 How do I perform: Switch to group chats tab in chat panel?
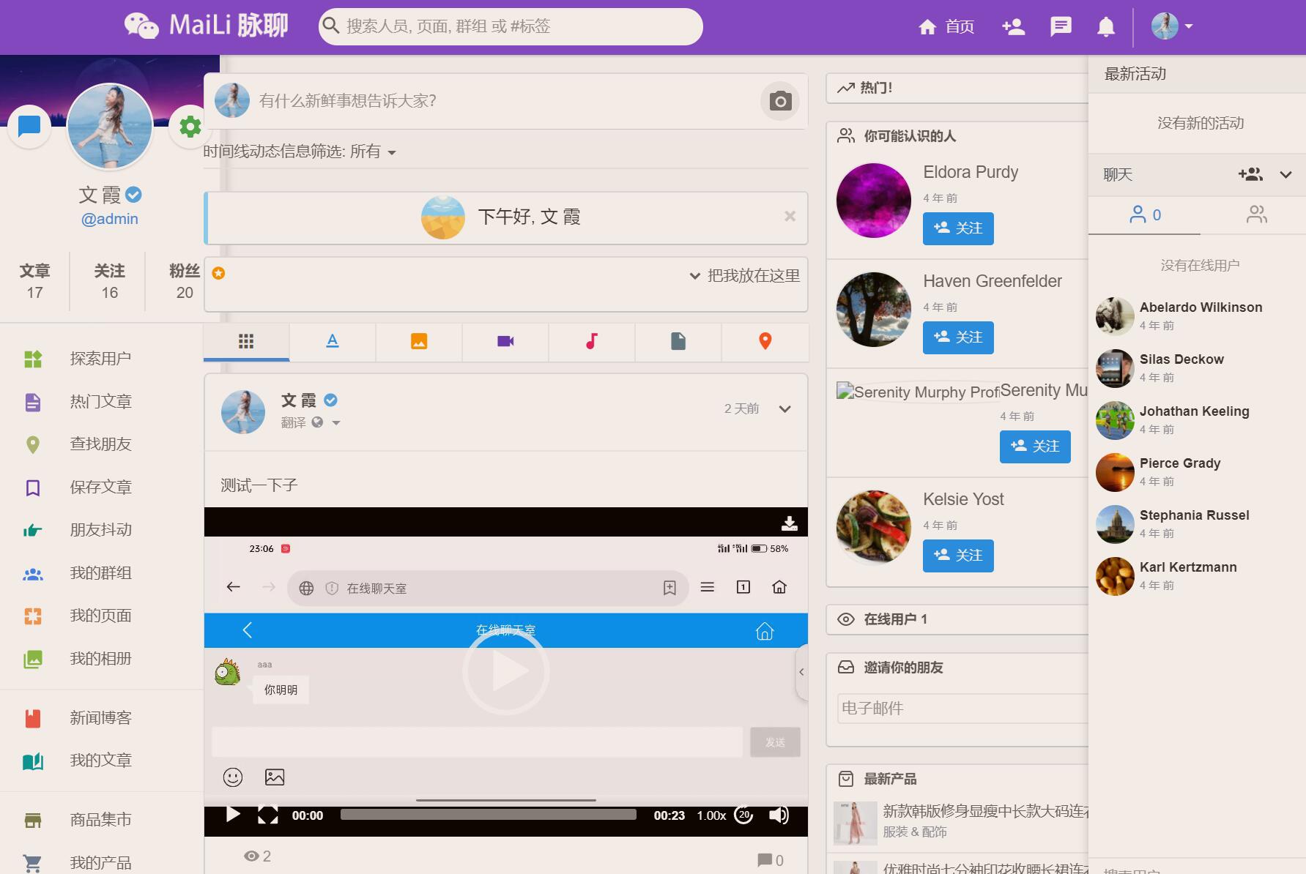[1256, 214]
